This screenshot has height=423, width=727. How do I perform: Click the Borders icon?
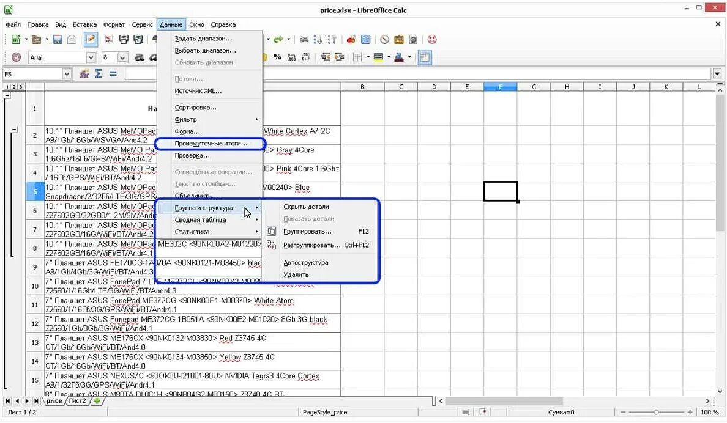coord(357,57)
